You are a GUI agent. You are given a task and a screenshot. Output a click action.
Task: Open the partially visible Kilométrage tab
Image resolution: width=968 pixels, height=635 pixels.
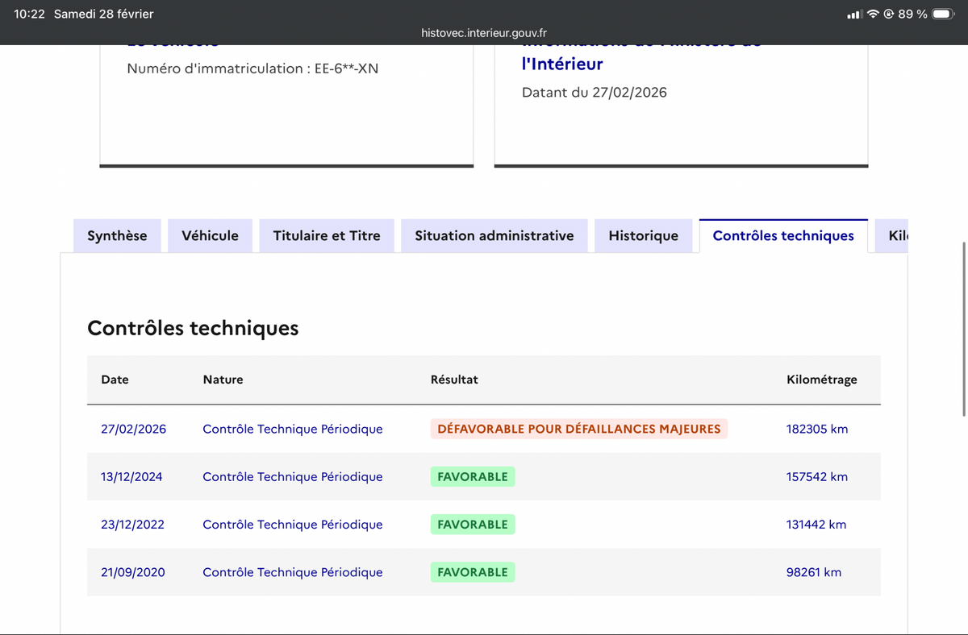click(892, 235)
